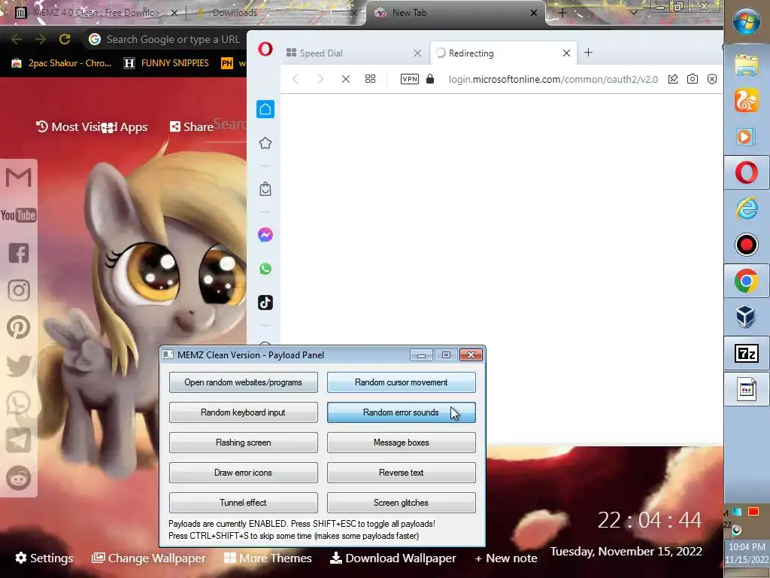Image resolution: width=770 pixels, height=578 pixels.
Task: Click Chrome search Google or type URL box
Action: coord(173,39)
